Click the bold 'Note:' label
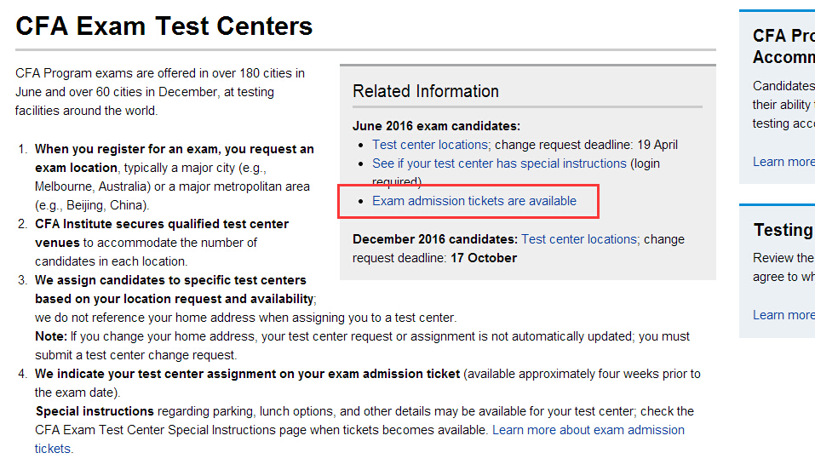The image size is (815, 470). (x=50, y=336)
